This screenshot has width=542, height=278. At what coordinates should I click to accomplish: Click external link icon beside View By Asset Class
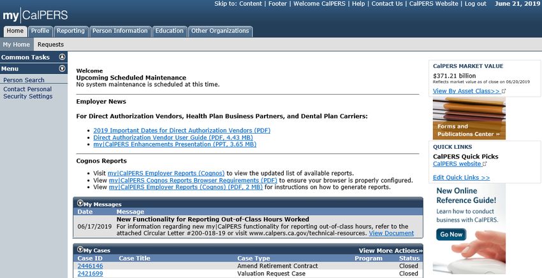(x=504, y=91)
